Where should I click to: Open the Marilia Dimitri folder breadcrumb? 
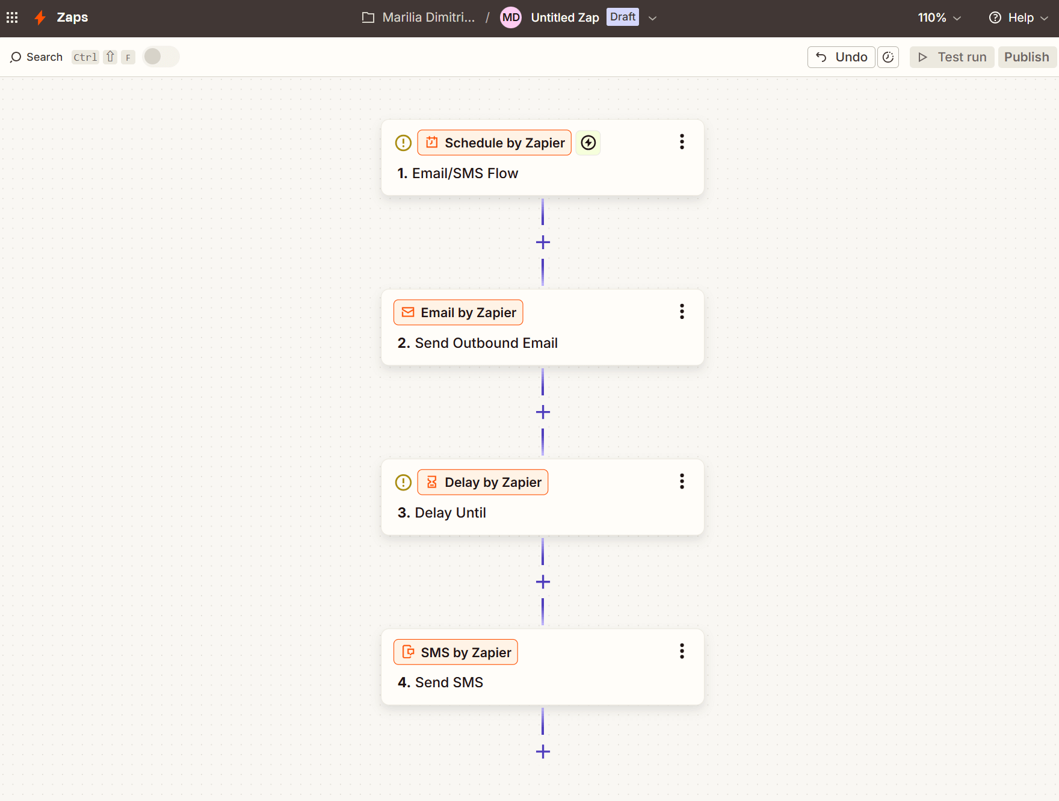coord(419,17)
